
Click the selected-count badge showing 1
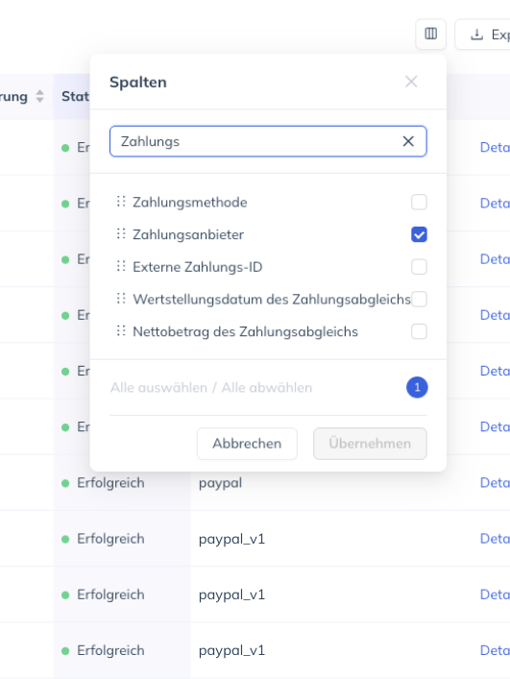417,387
